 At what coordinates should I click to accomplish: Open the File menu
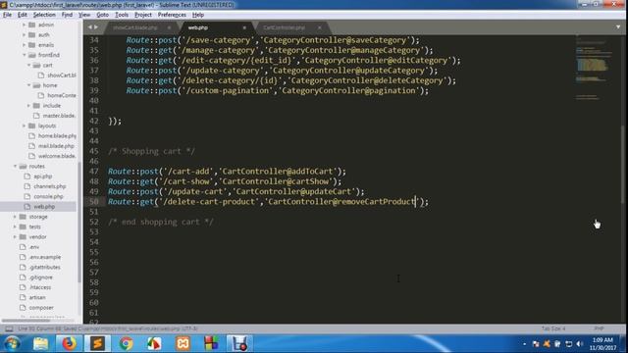point(7,15)
